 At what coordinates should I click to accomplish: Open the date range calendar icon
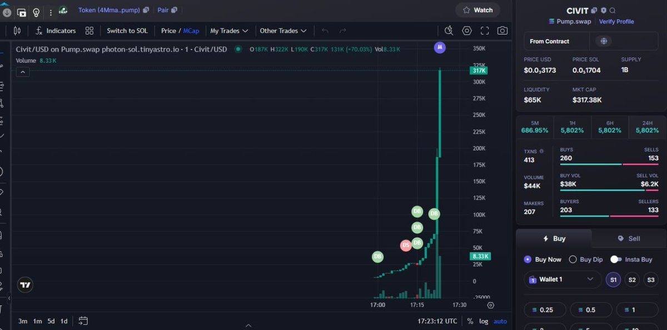pyautogui.click(x=83, y=321)
